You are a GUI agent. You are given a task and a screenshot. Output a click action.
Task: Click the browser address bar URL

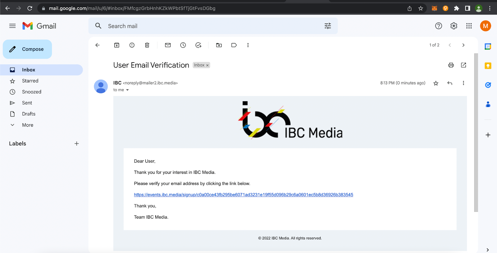132,8
